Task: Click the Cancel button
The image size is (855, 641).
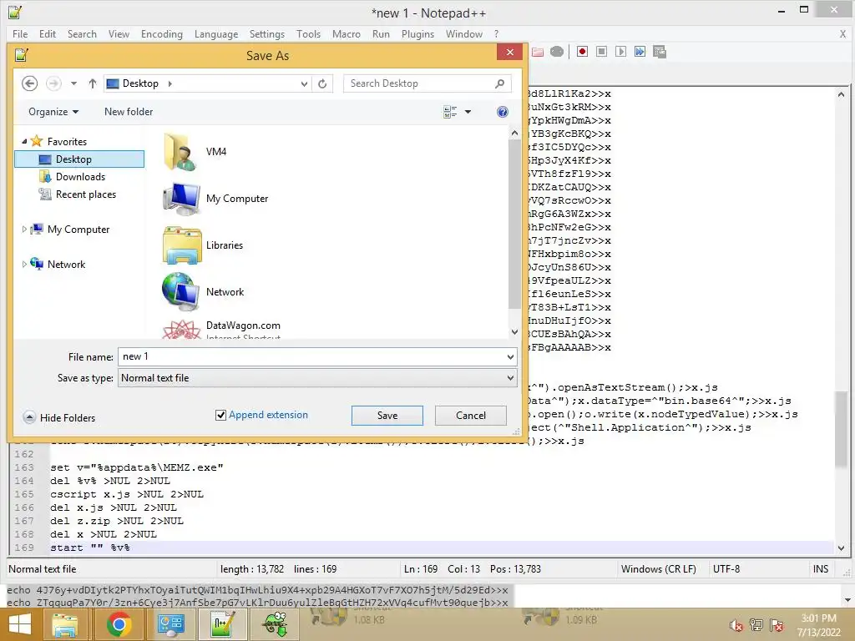Action: pos(471,416)
